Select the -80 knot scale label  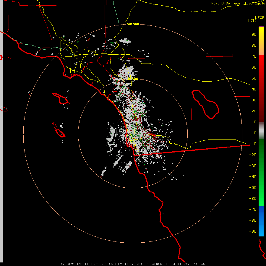pos(253,220)
